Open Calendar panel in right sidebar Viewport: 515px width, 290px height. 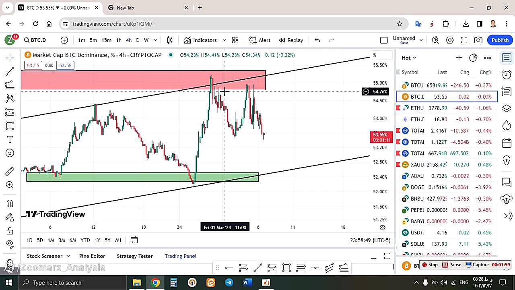(507, 143)
